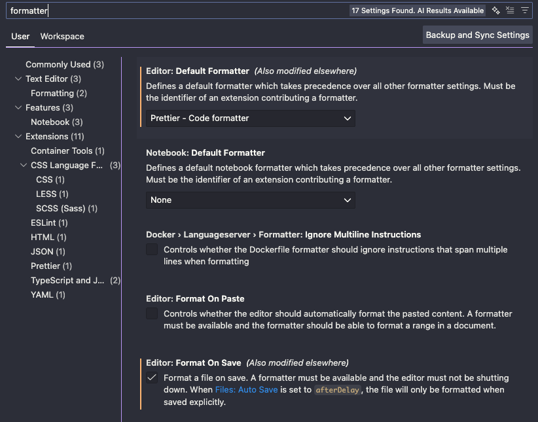Enable the Format On Paste checkbox
This screenshot has height=422, width=538.
tap(152, 313)
